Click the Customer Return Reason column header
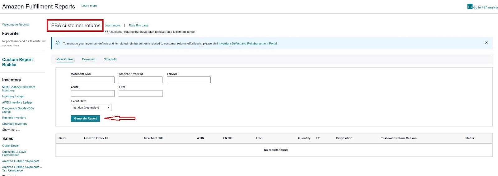Screen dimensions: 498x176 click(x=398, y=138)
